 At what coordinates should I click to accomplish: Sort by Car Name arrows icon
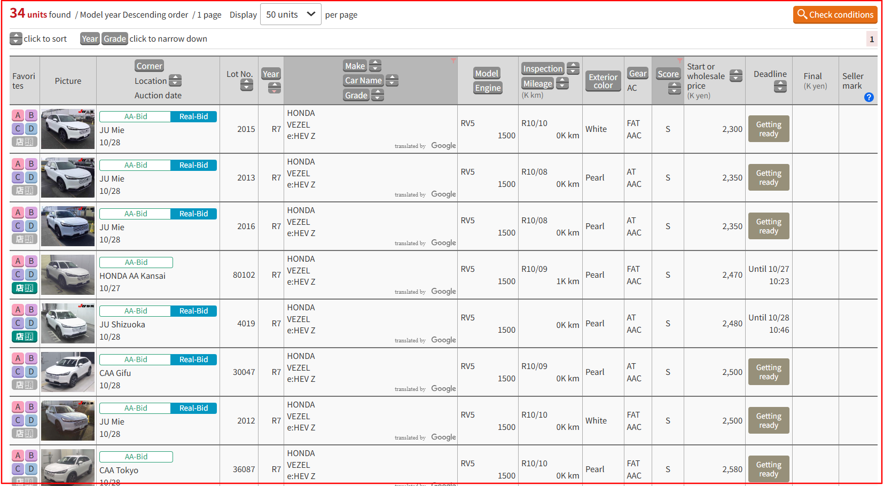click(x=392, y=81)
